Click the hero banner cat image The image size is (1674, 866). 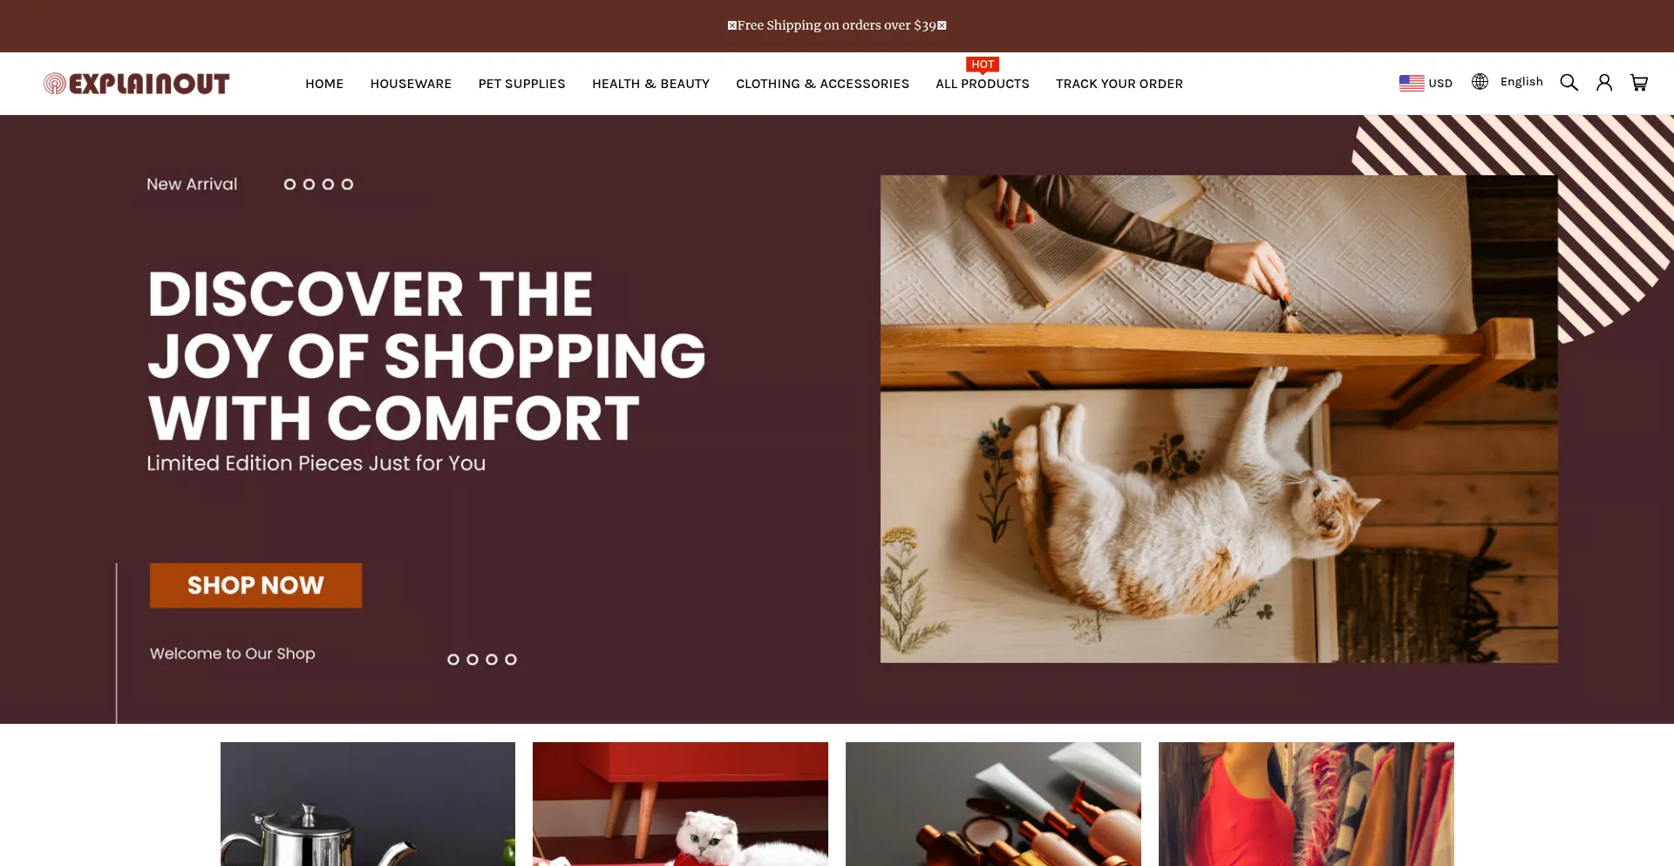pos(1219,419)
